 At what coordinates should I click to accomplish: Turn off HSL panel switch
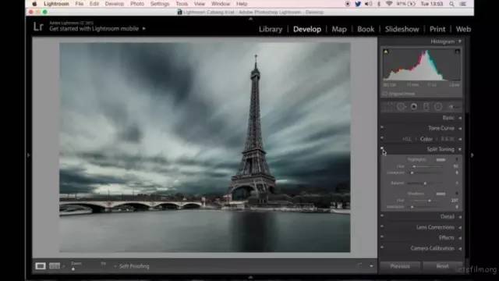coord(382,138)
